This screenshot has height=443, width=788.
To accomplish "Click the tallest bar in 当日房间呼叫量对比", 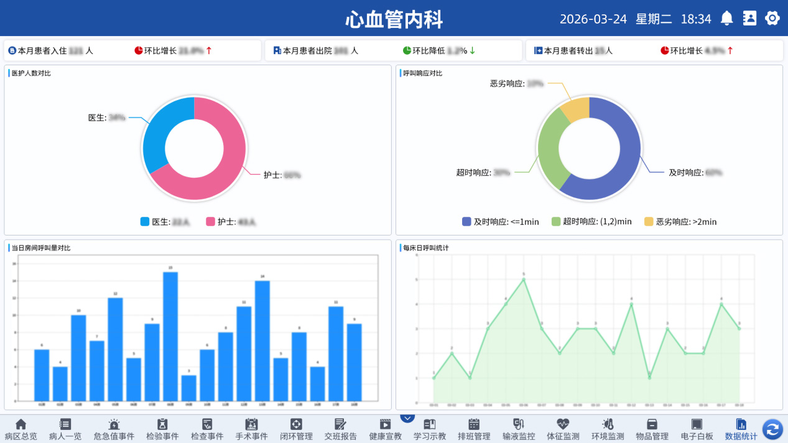I will click(170, 336).
